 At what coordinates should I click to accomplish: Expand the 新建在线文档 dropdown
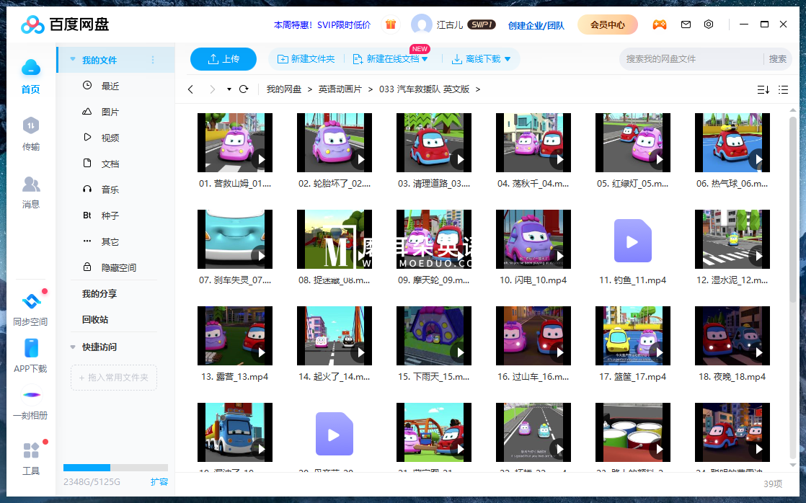425,59
